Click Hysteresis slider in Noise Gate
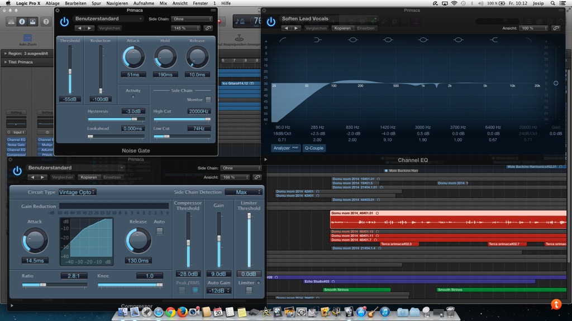 (x=116, y=119)
